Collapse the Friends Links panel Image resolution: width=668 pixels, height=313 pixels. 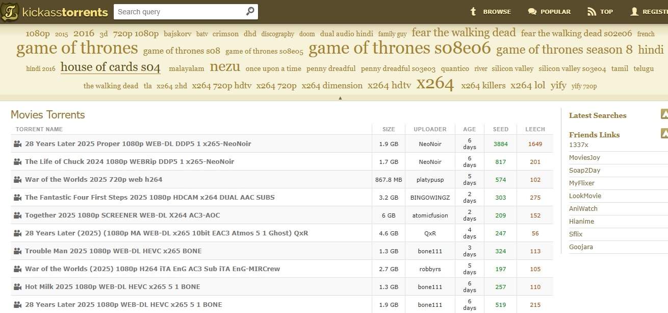pyautogui.click(x=664, y=134)
